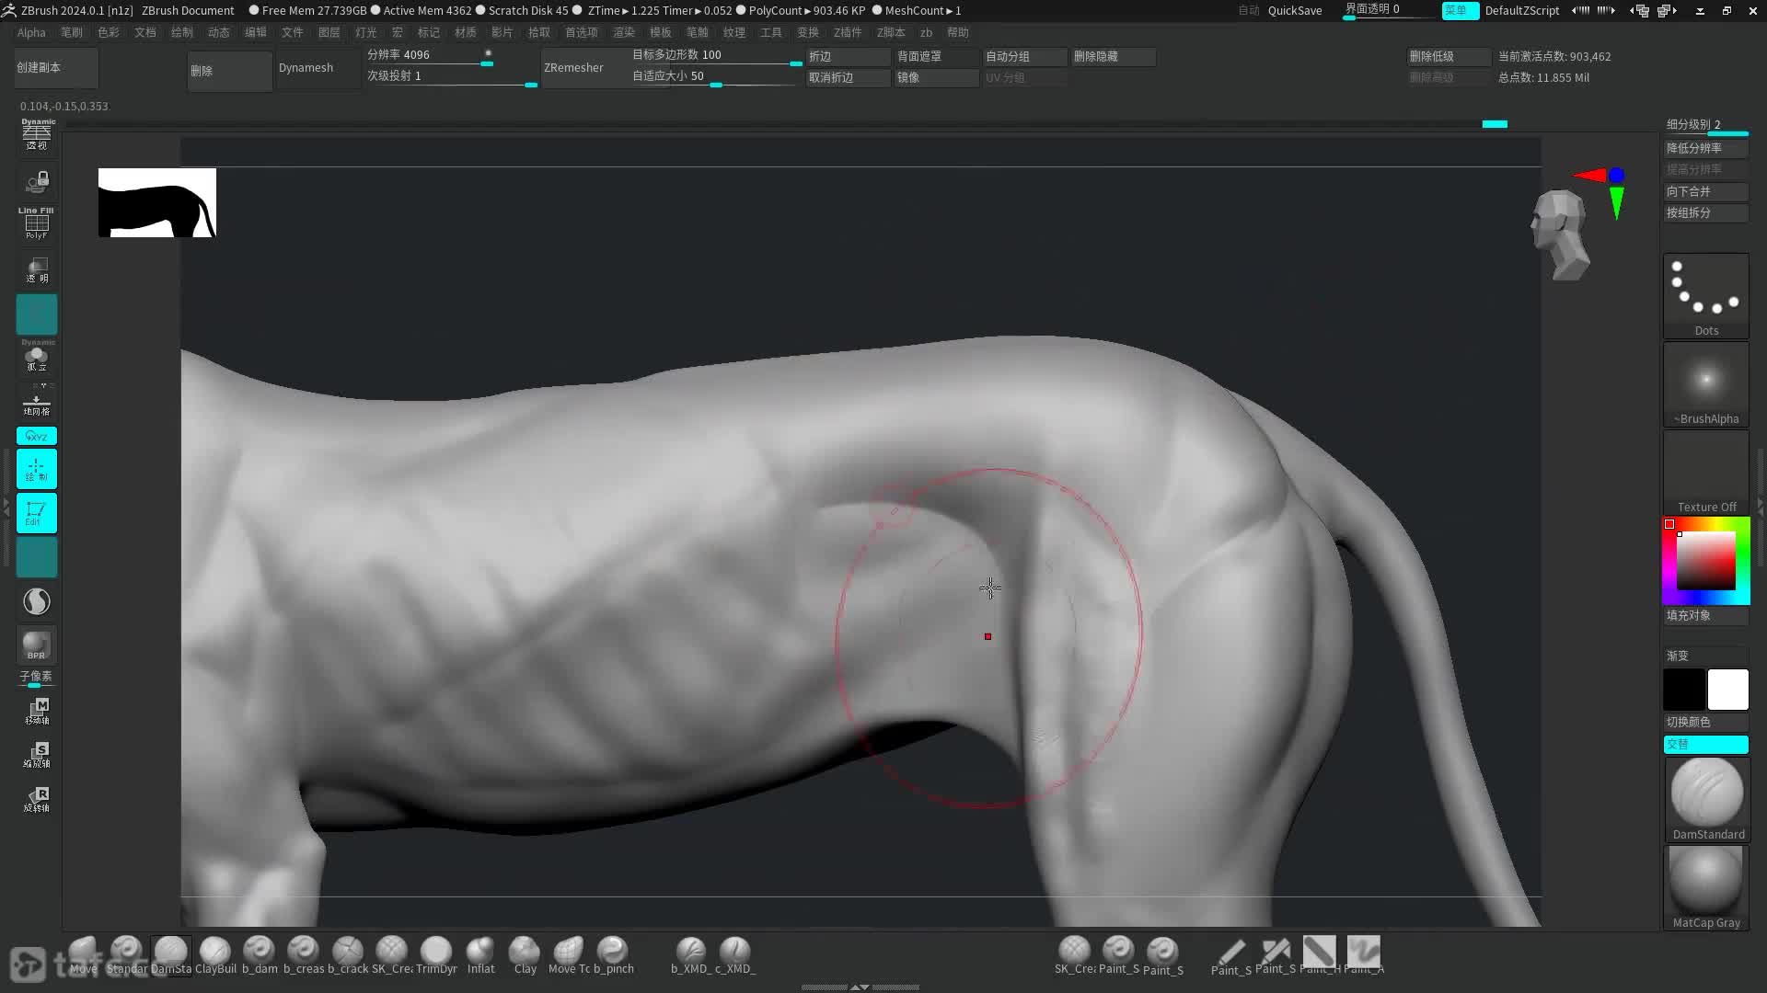Image resolution: width=1767 pixels, height=993 pixels.
Task: Select the SK_Crea brush next to b_crack
Action: pos(392,954)
